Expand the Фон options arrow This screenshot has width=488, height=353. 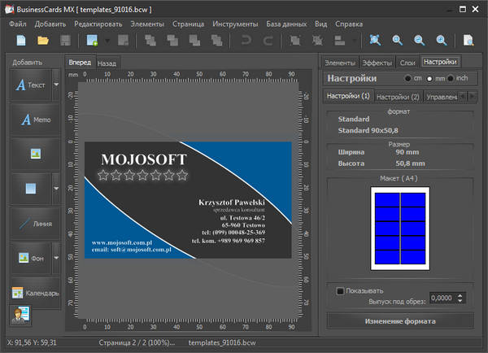pyautogui.click(x=56, y=258)
